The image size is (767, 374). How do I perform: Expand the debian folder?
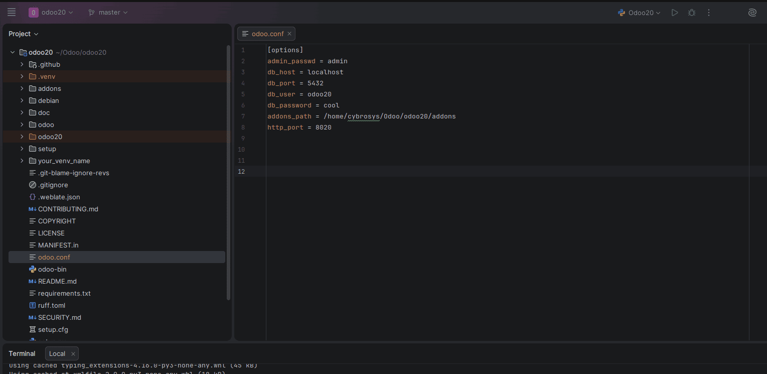[x=22, y=100]
